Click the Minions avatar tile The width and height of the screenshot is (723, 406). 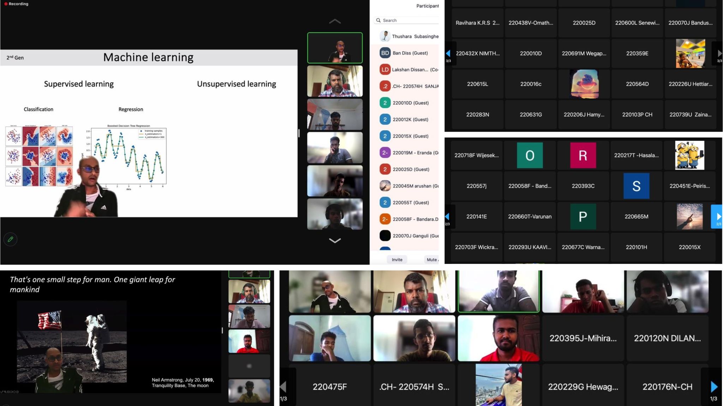(x=689, y=156)
